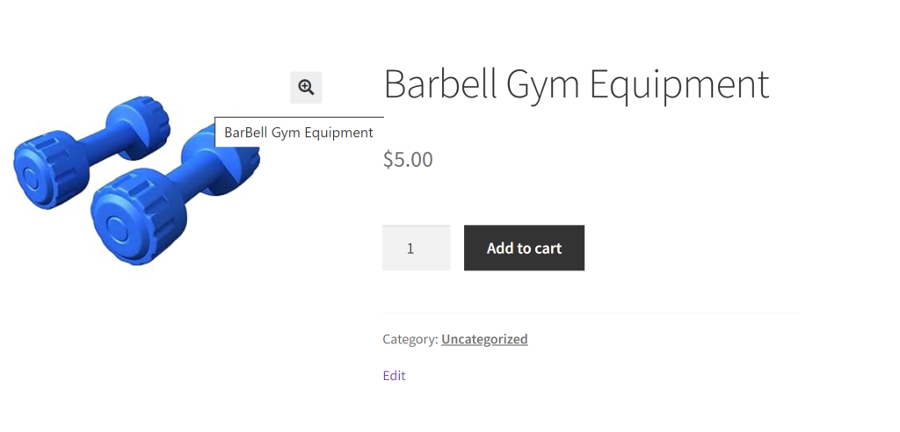
Task: Click the rear dumbbell's left weight head
Action: (x=50, y=171)
